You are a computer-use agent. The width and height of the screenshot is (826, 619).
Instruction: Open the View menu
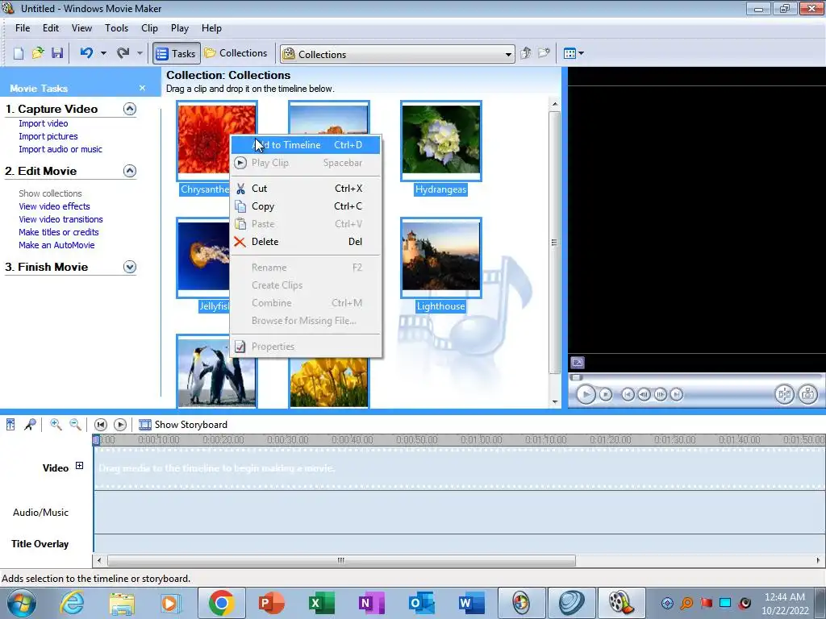tap(81, 28)
